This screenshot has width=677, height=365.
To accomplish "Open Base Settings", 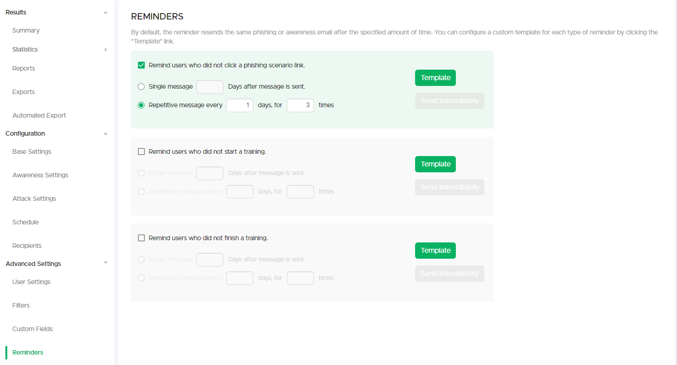I will pyautogui.click(x=32, y=152).
